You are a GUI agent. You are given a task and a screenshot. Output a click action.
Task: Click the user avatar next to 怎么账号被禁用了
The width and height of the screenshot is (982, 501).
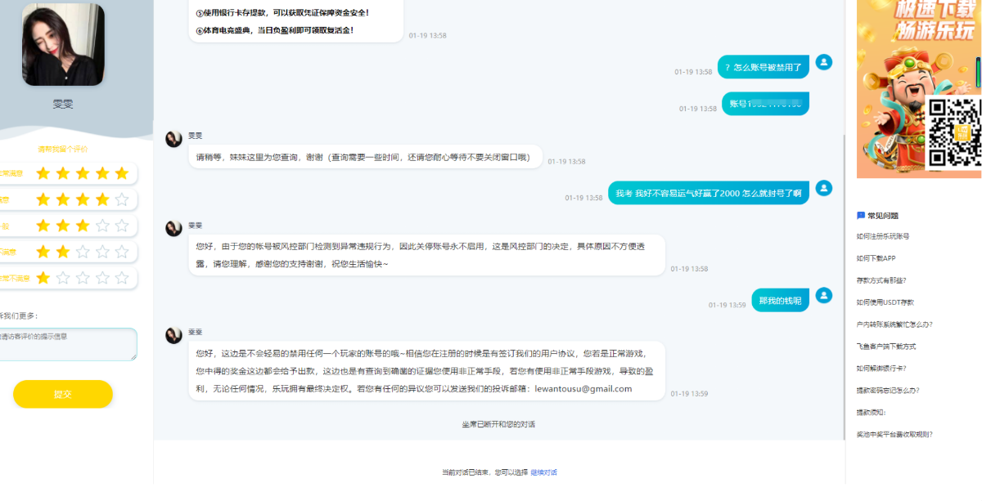[824, 62]
